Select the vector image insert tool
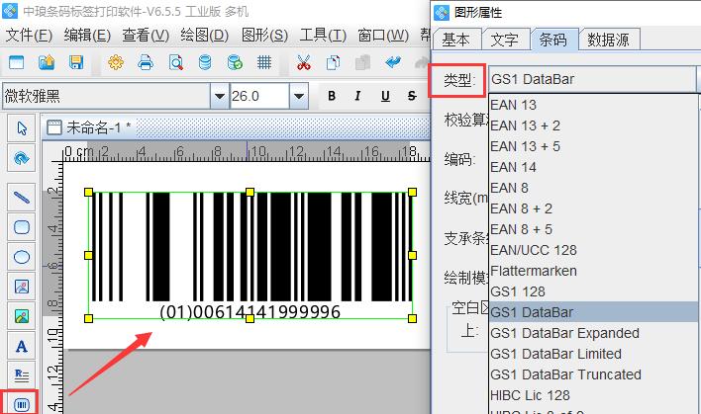 22,286
